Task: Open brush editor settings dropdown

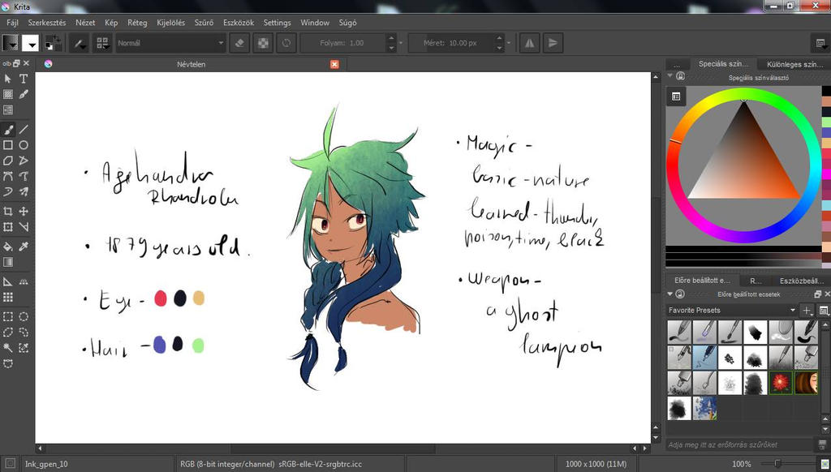Action: coord(79,43)
